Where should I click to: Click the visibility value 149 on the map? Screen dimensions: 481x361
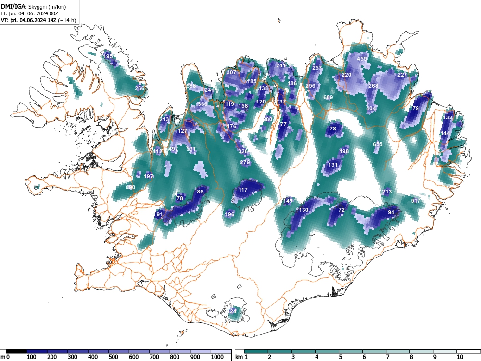(x=288, y=201)
